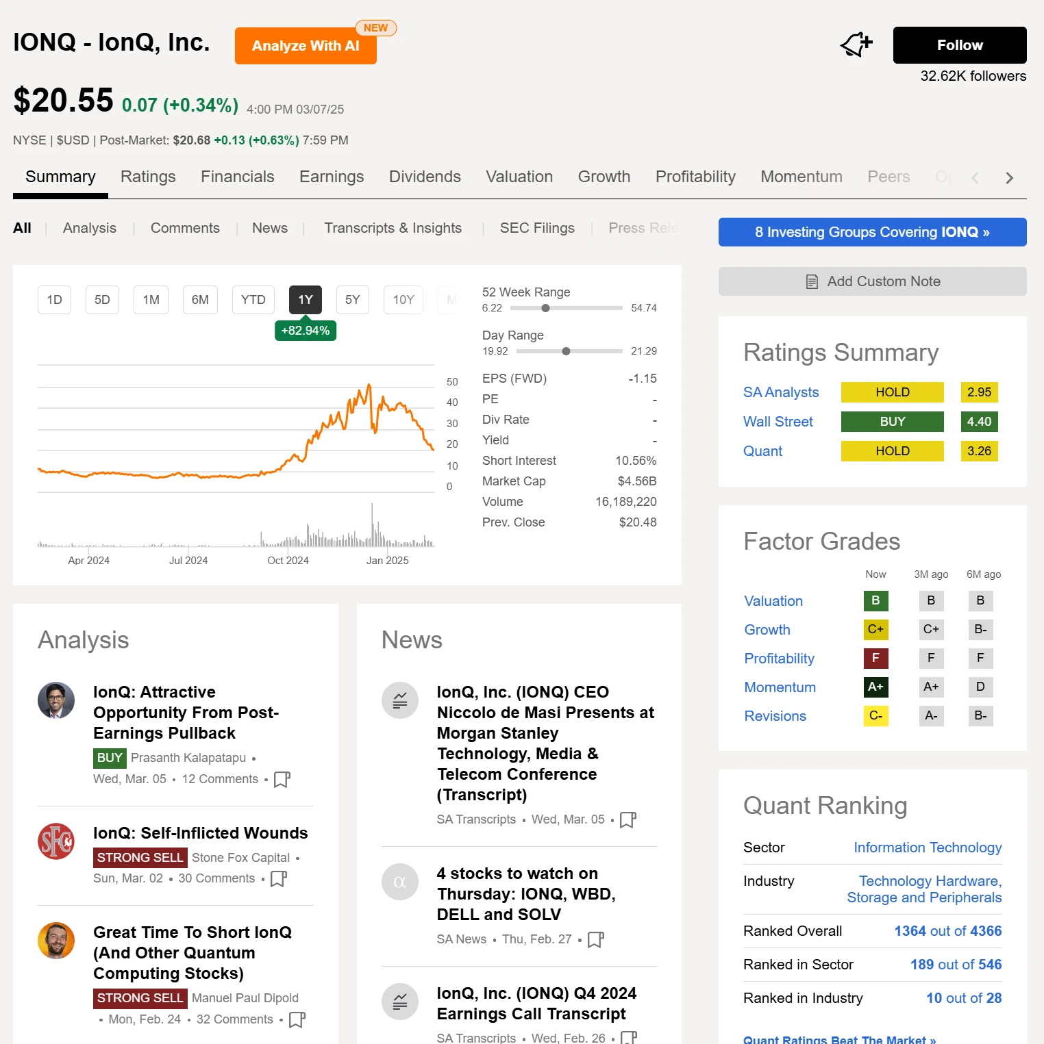Click the transcript icon beside the Morgan Stanley news

pos(400,700)
